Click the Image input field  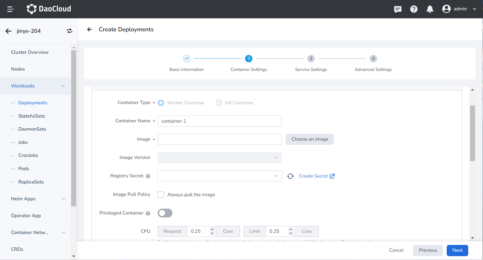[220, 139]
